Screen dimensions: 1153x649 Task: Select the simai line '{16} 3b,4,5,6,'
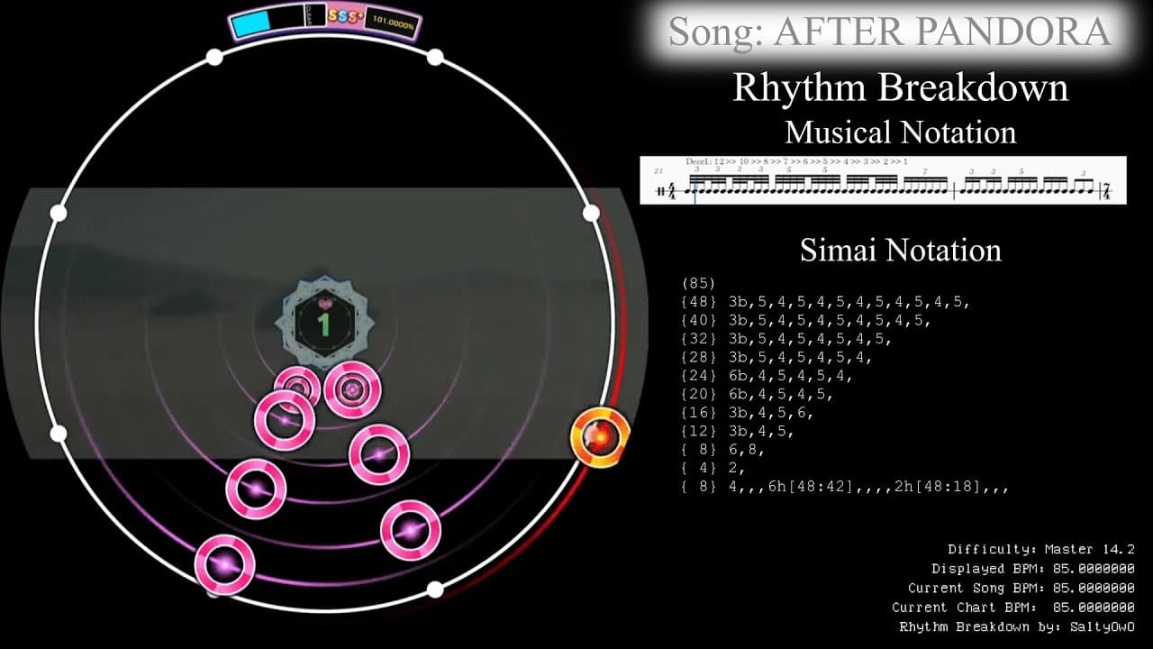pos(747,414)
